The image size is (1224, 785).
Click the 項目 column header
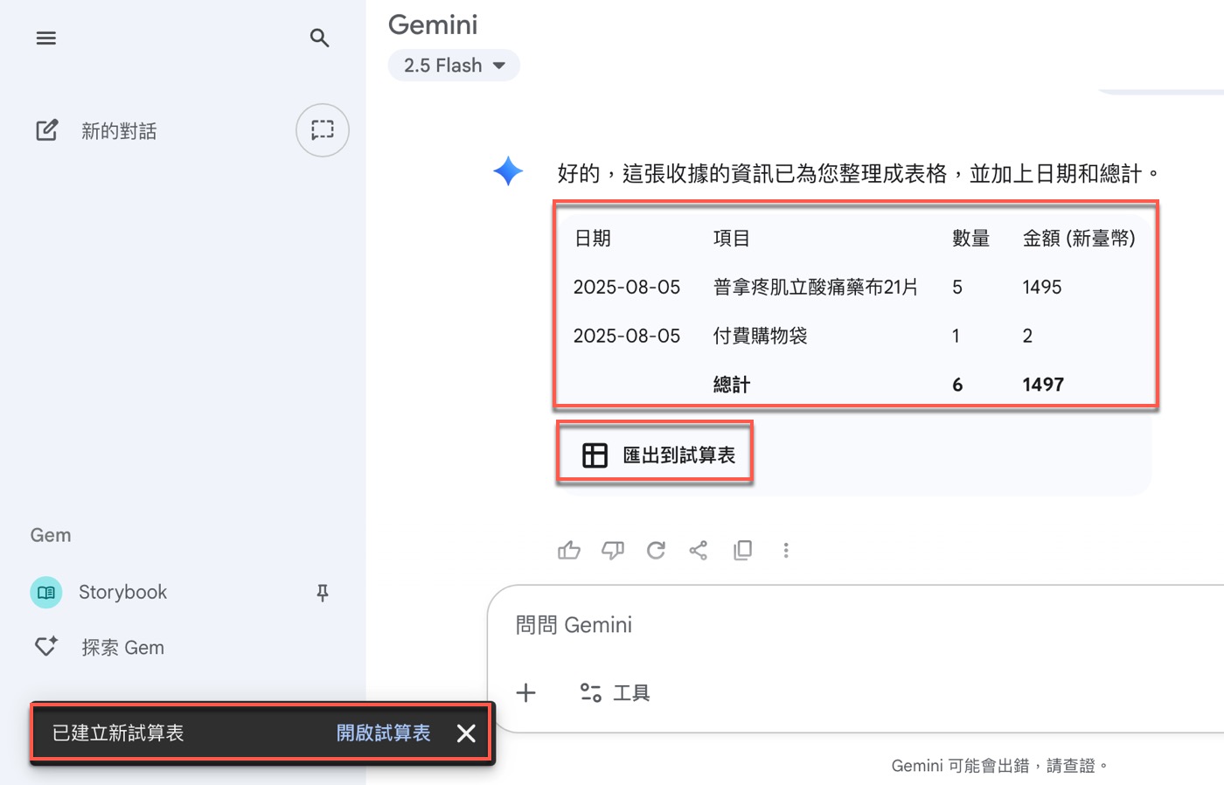coord(732,238)
